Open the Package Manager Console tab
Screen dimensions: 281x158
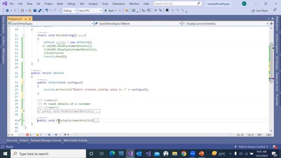pyautogui.click(x=46, y=140)
